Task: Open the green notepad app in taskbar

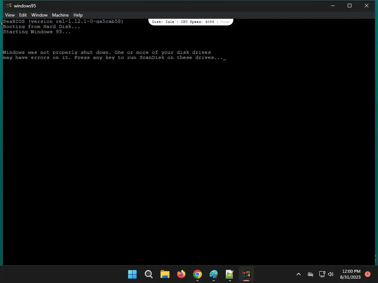Action: point(230,274)
